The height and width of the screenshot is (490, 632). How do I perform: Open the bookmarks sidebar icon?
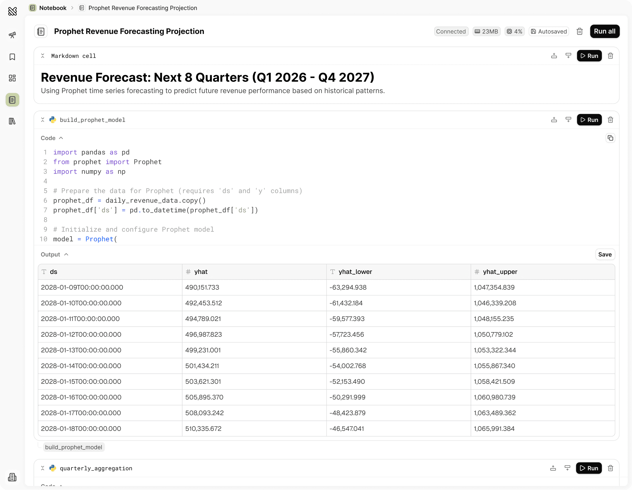pyautogui.click(x=12, y=57)
